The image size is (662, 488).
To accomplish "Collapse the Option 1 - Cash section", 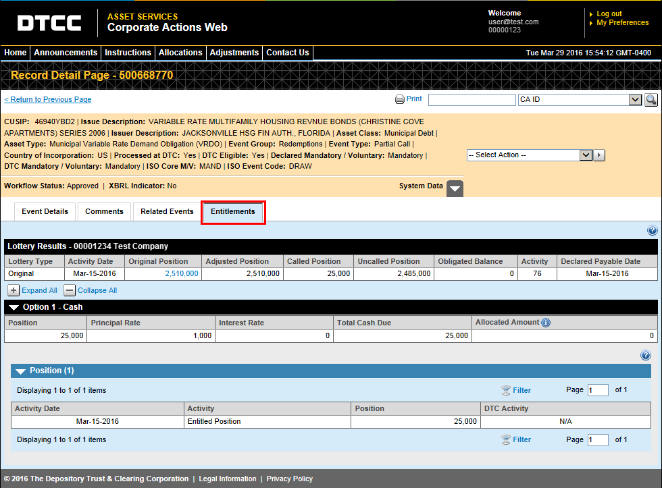I will coord(14,308).
